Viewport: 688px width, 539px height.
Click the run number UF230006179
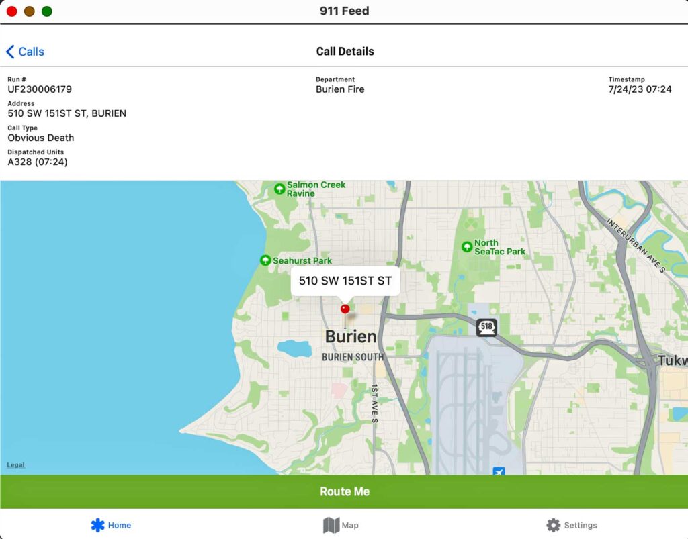click(40, 89)
